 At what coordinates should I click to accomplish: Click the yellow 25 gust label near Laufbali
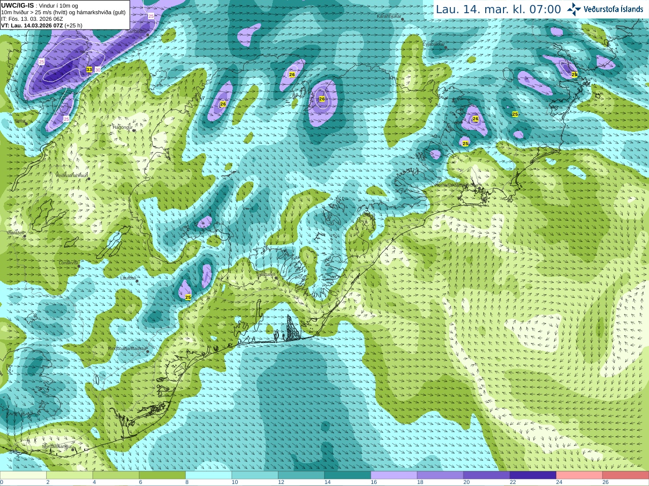tap(188, 297)
